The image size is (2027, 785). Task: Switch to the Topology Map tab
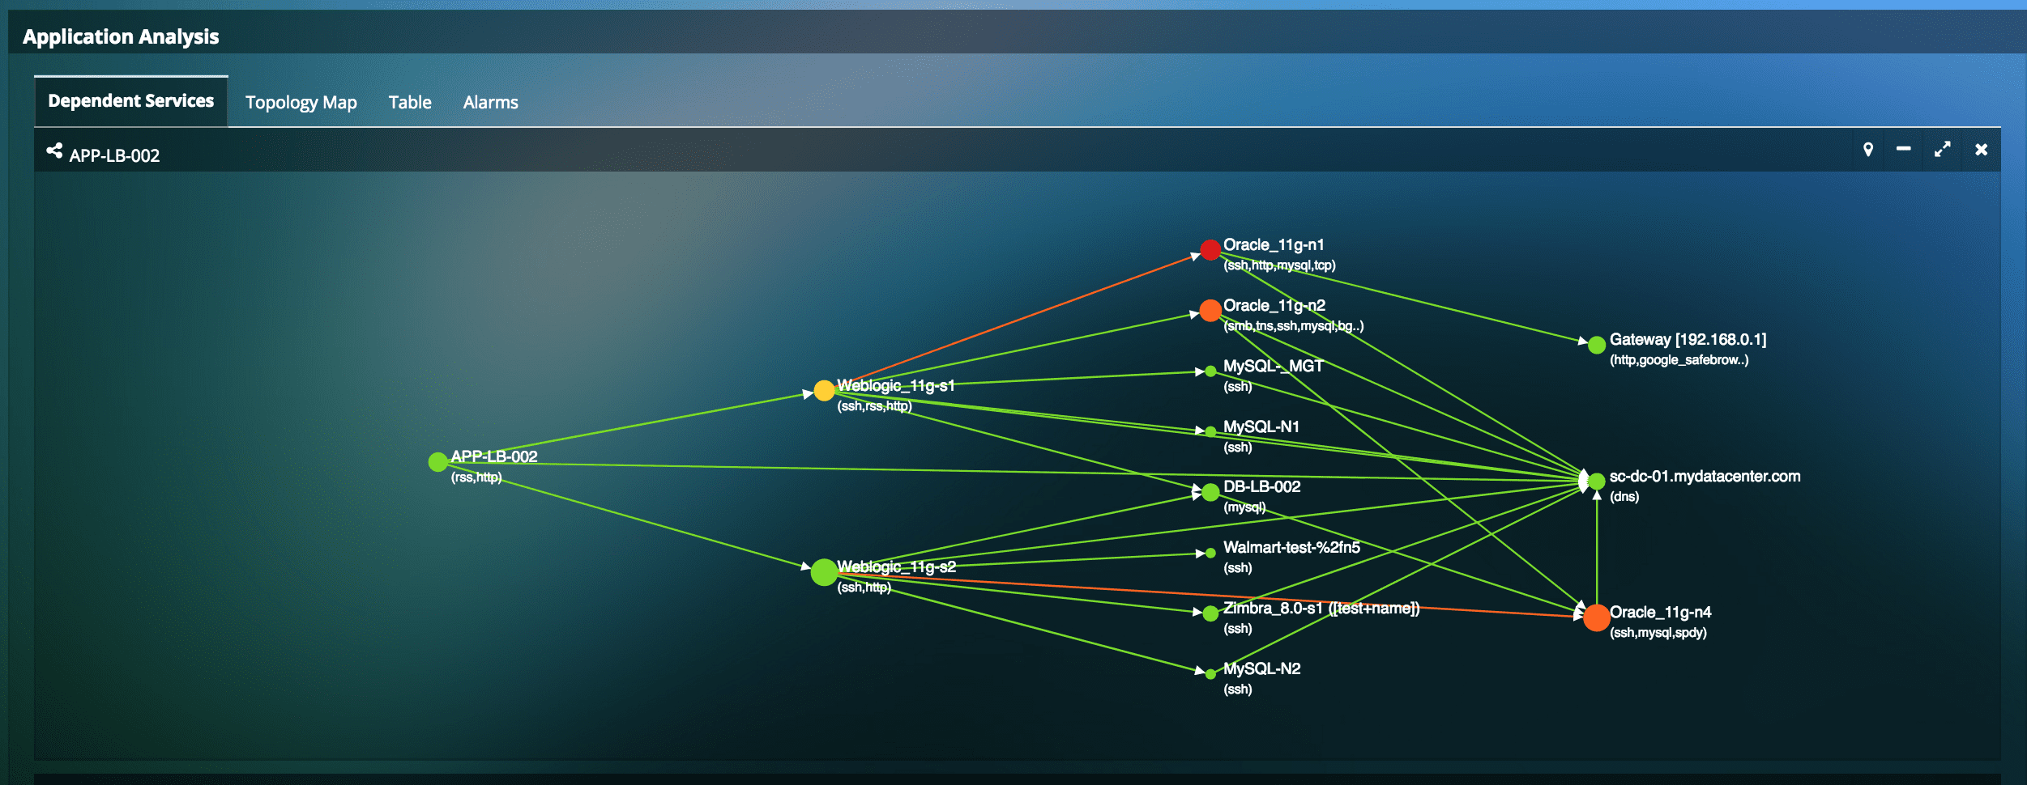(x=301, y=103)
